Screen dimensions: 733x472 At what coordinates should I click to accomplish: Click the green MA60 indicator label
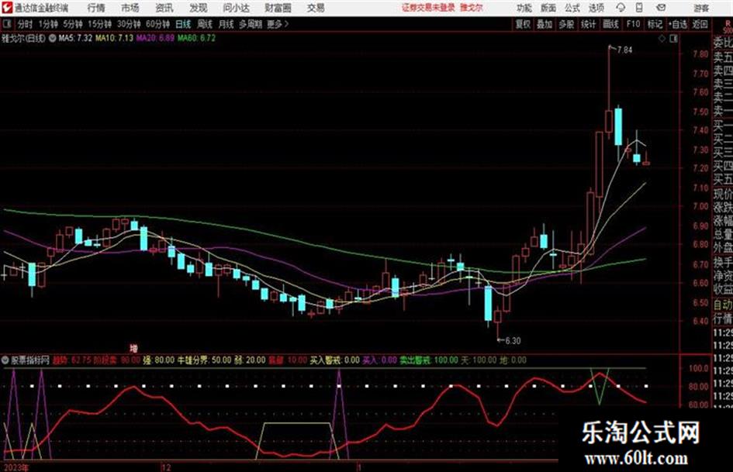[x=196, y=38]
